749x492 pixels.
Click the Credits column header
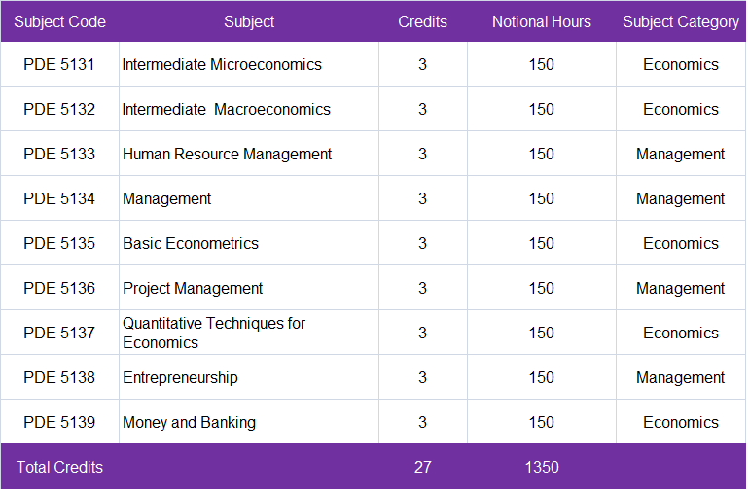[422, 21]
